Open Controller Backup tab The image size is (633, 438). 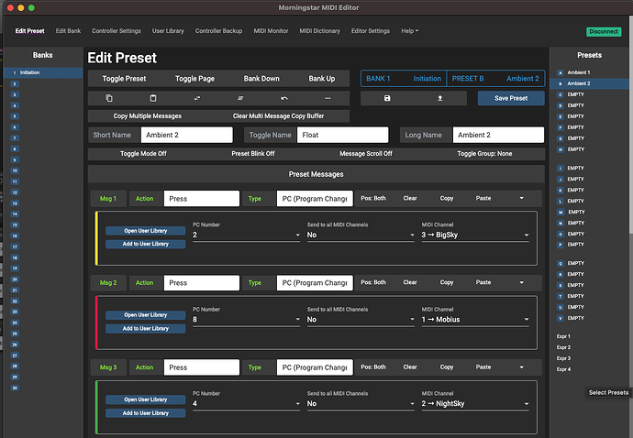coord(218,31)
